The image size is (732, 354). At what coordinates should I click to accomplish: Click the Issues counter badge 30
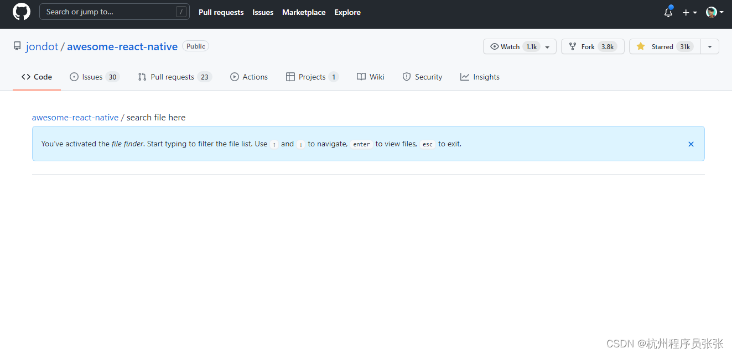pos(113,77)
